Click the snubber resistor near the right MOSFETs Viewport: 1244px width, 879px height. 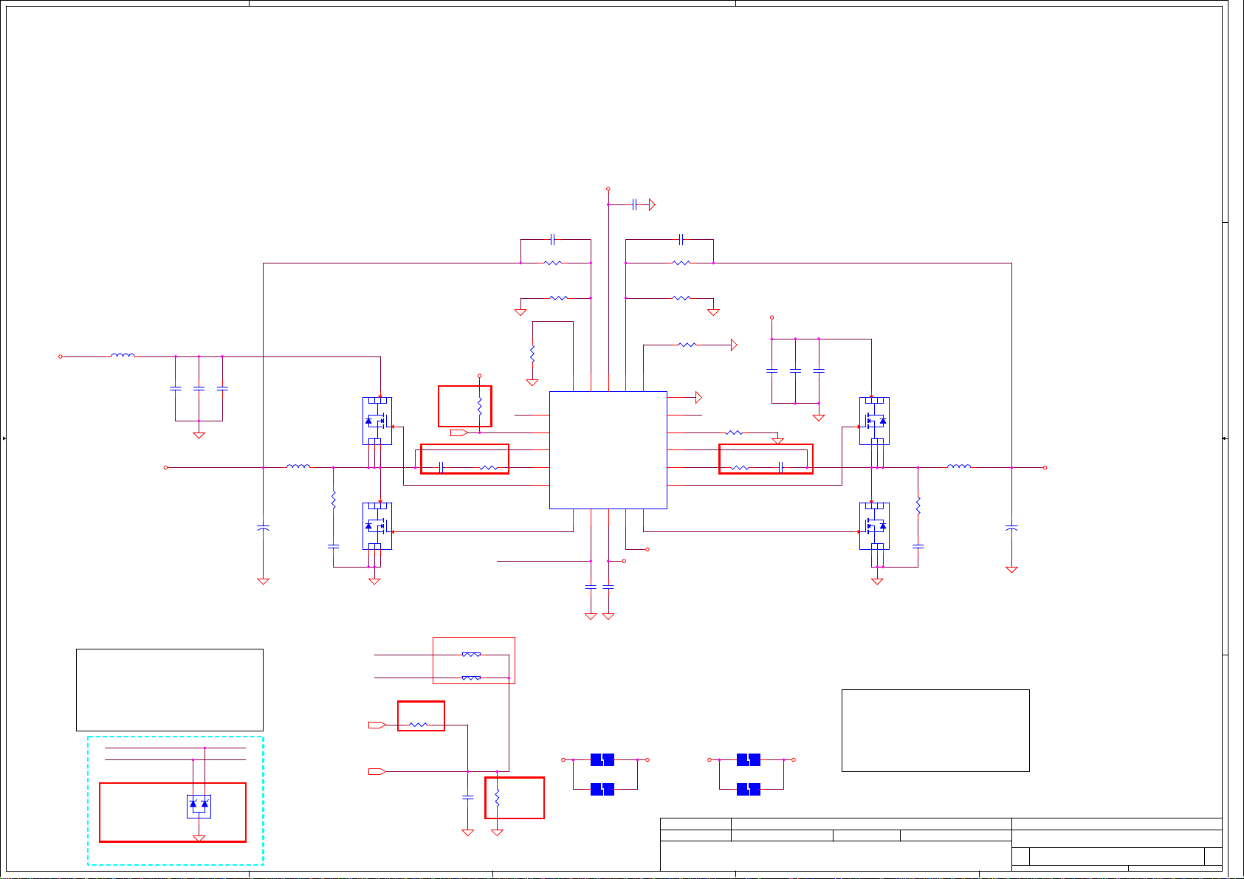[x=918, y=506]
